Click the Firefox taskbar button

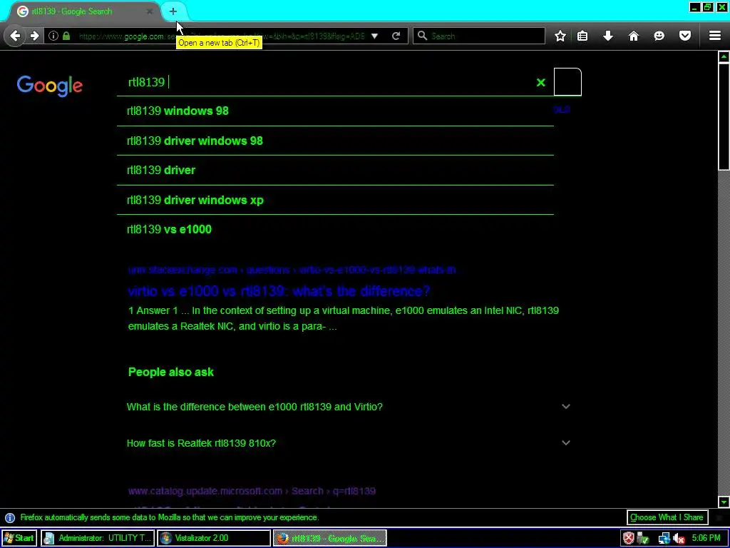point(329,538)
